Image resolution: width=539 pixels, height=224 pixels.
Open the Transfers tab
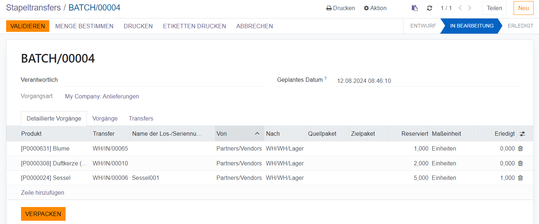pos(141,118)
